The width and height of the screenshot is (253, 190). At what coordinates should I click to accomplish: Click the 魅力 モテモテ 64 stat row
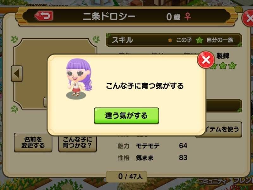pos(152,146)
